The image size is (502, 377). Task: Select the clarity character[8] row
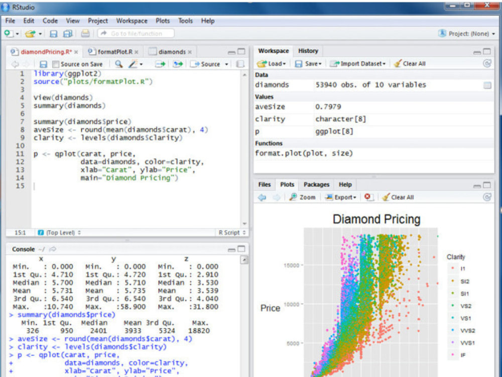click(373, 119)
